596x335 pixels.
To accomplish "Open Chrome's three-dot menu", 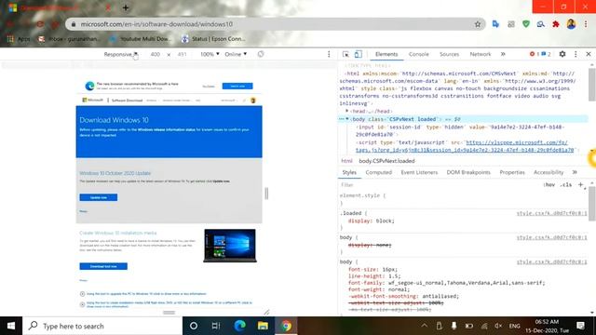I will [586, 24].
